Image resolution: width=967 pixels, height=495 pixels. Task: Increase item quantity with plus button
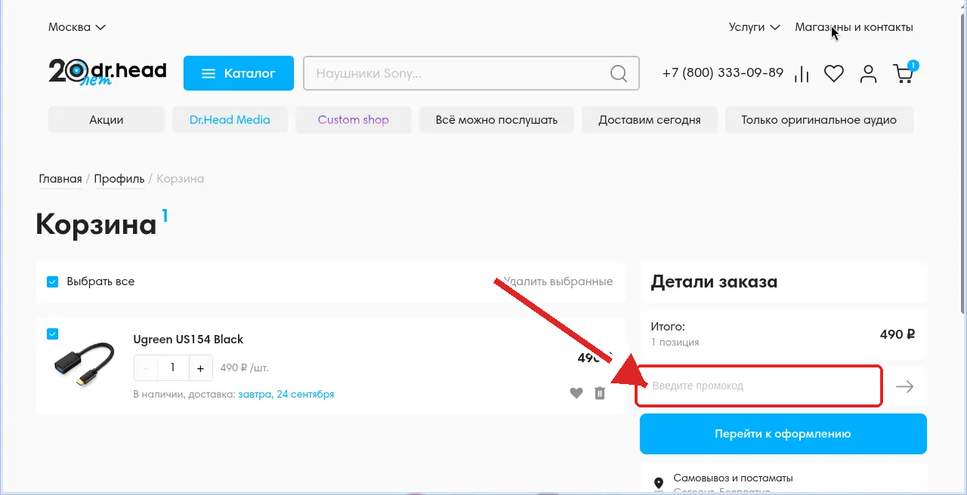click(200, 368)
